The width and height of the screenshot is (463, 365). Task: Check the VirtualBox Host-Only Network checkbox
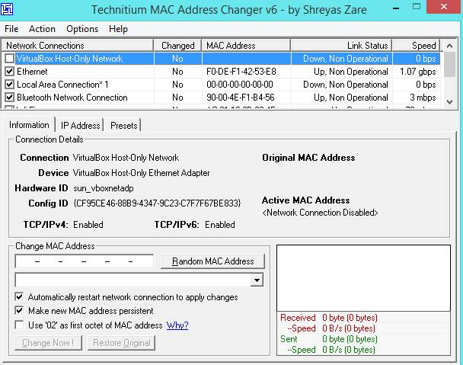tap(9, 59)
